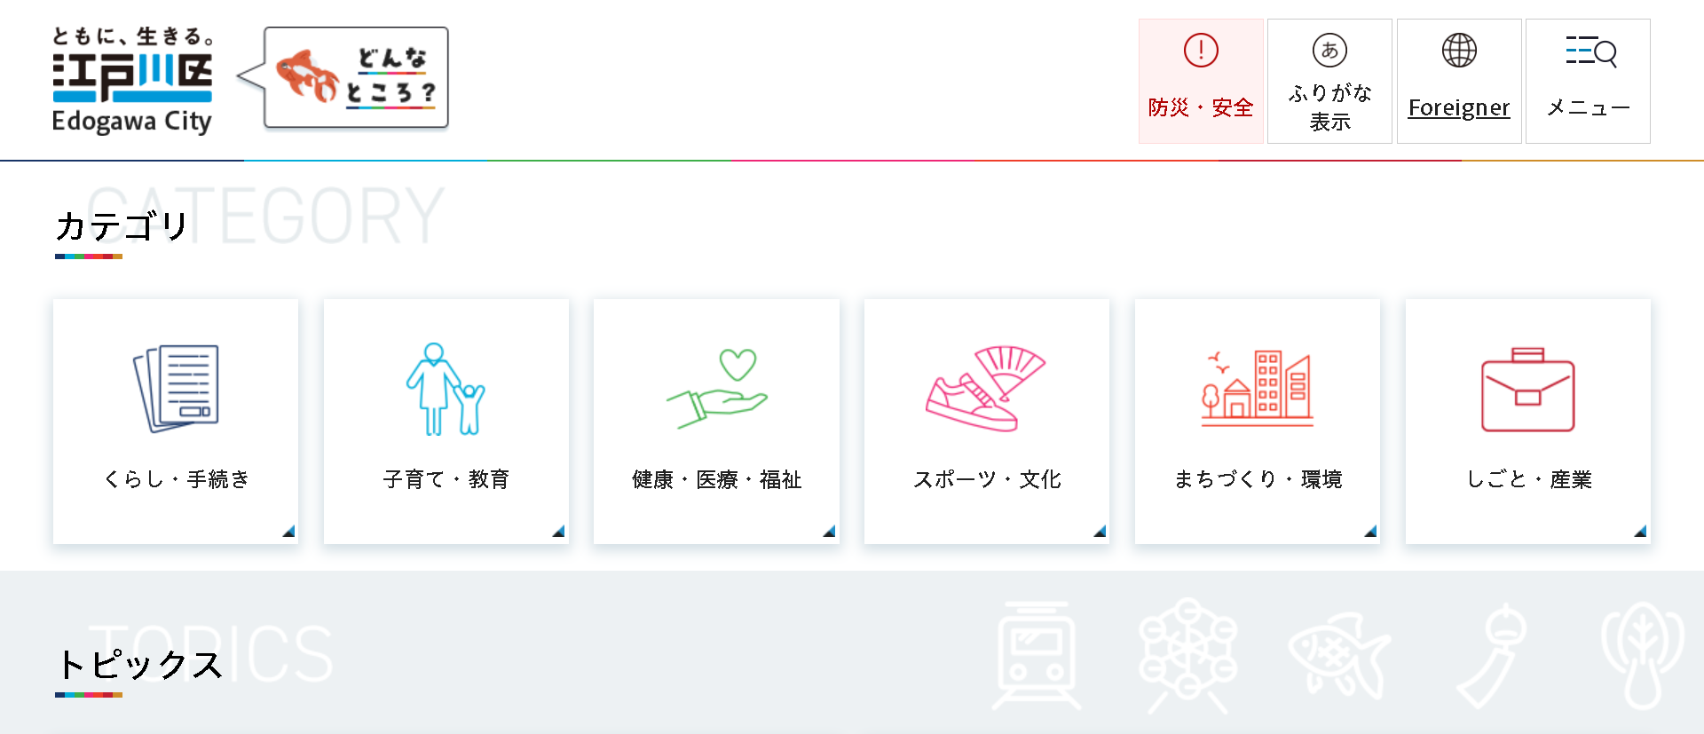Click the まちづくり・環境 label text
Viewport: 1704px width, 734px height.
point(1258,479)
